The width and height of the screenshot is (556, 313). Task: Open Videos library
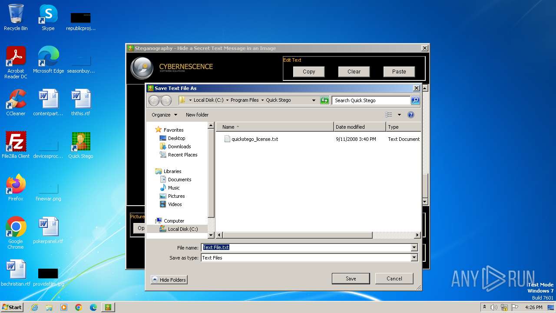pyautogui.click(x=175, y=204)
